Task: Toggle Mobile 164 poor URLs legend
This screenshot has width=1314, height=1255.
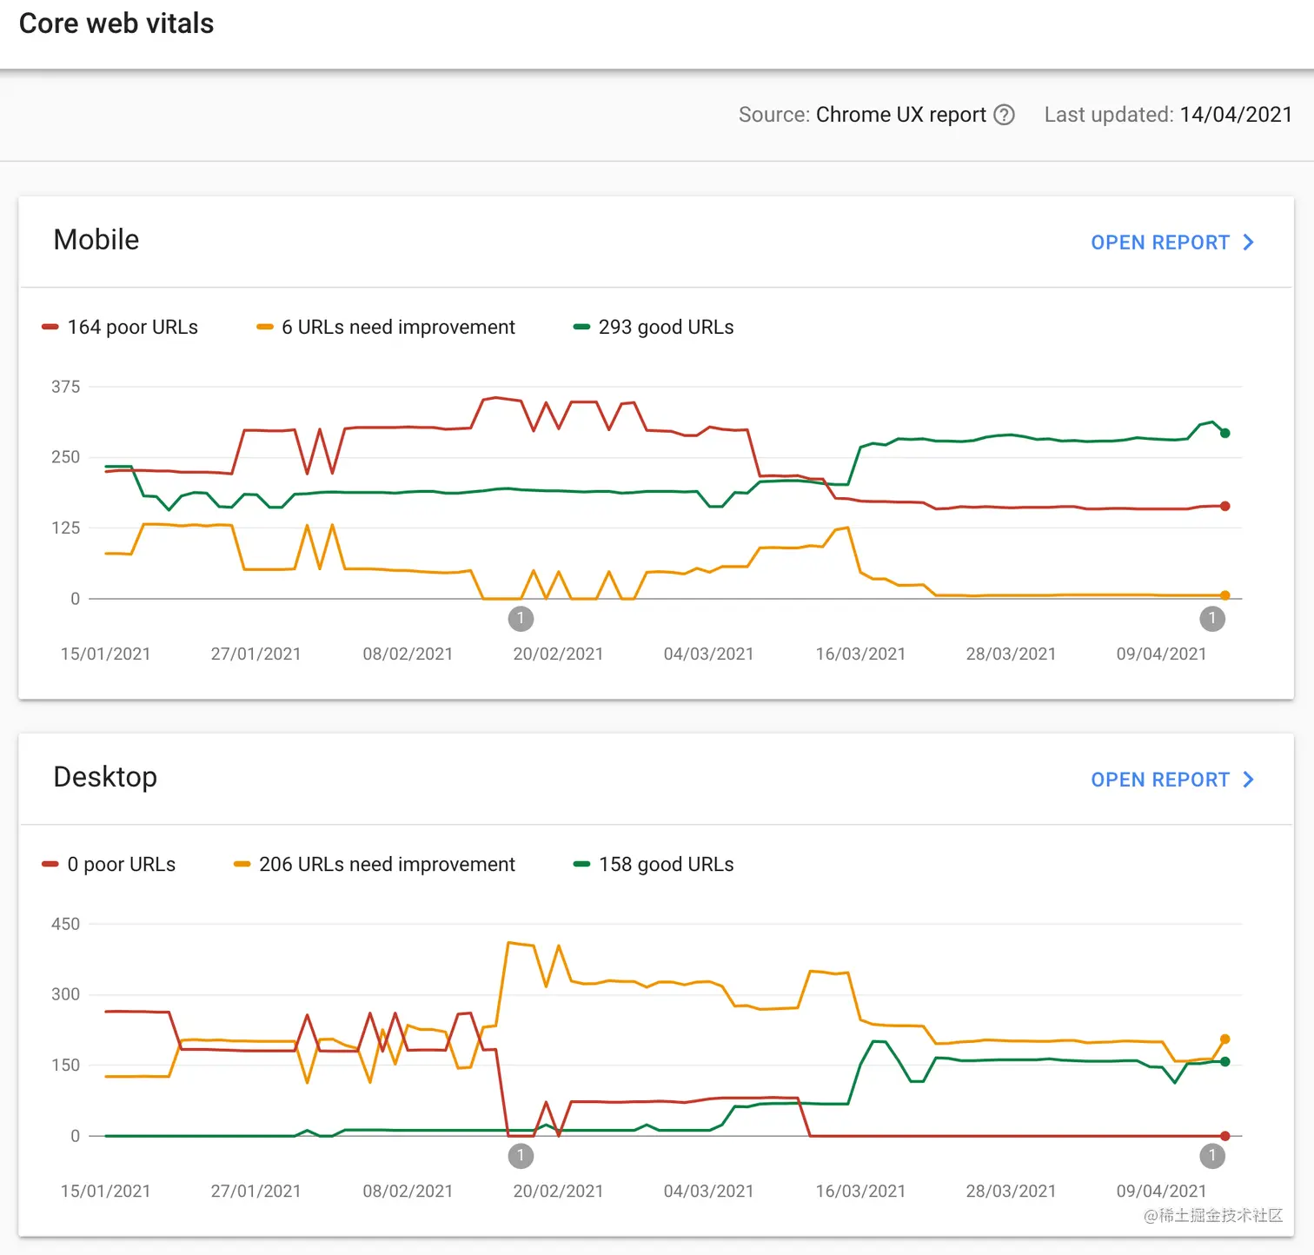Action: (x=121, y=328)
